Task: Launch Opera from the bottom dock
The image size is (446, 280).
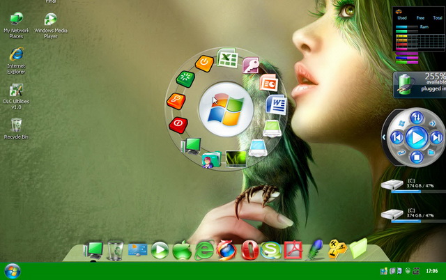Action: [x=249, y=250]
